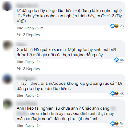Image resolution: width=135 pixels, height=129 pixels.
Task: Expand the 2 Replies under the Lũ NS comment
Action: tap(31, 68)
